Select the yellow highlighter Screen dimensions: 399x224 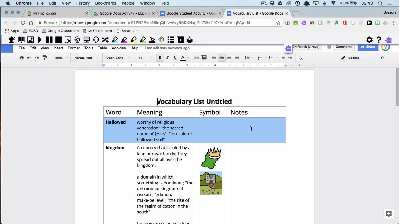pos(133,40)
